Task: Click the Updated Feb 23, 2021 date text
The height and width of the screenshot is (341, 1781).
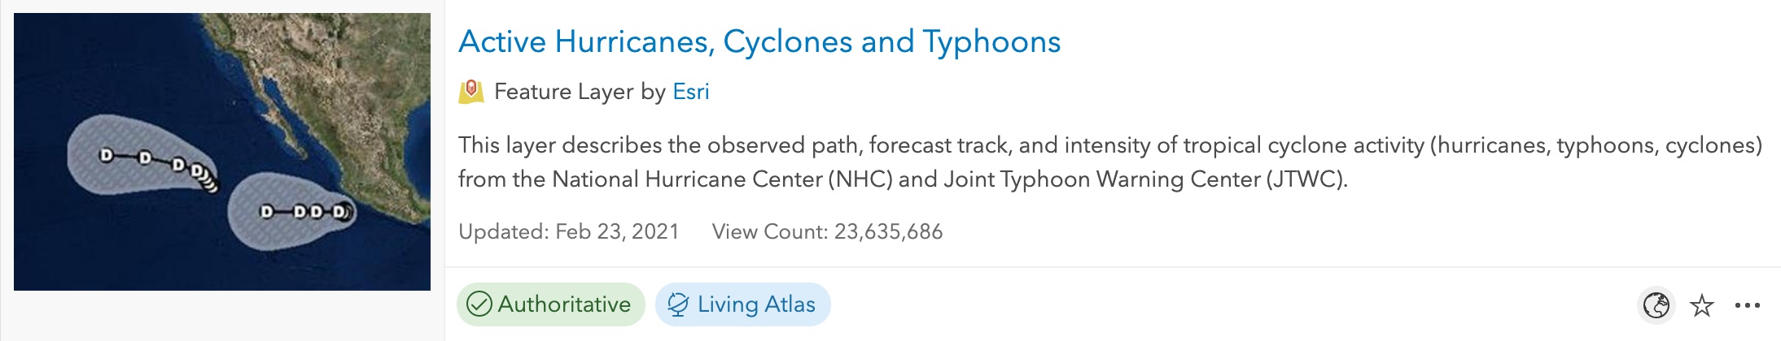Action: [x=568, y=232]
